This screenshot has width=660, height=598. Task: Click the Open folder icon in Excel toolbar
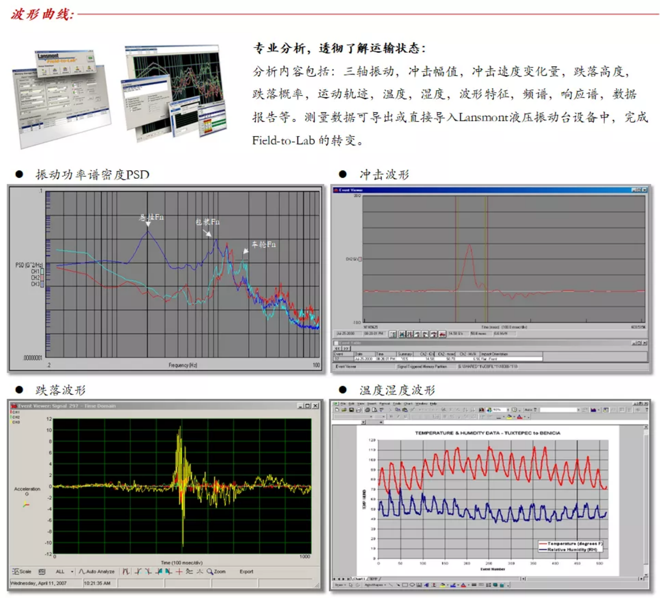point(344,410)
